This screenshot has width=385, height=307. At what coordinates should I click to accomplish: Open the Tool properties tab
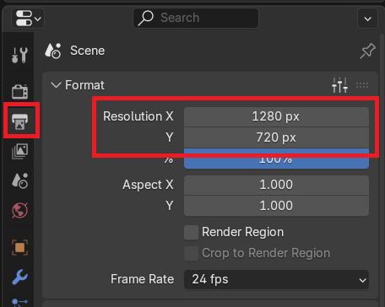tap(19, 55)
